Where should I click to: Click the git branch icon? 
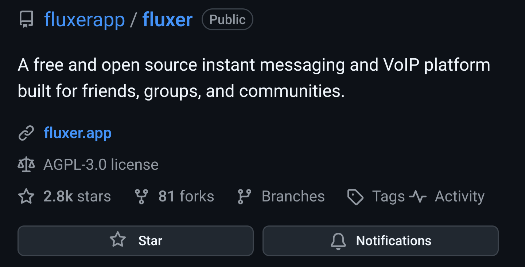pos(244,197)
